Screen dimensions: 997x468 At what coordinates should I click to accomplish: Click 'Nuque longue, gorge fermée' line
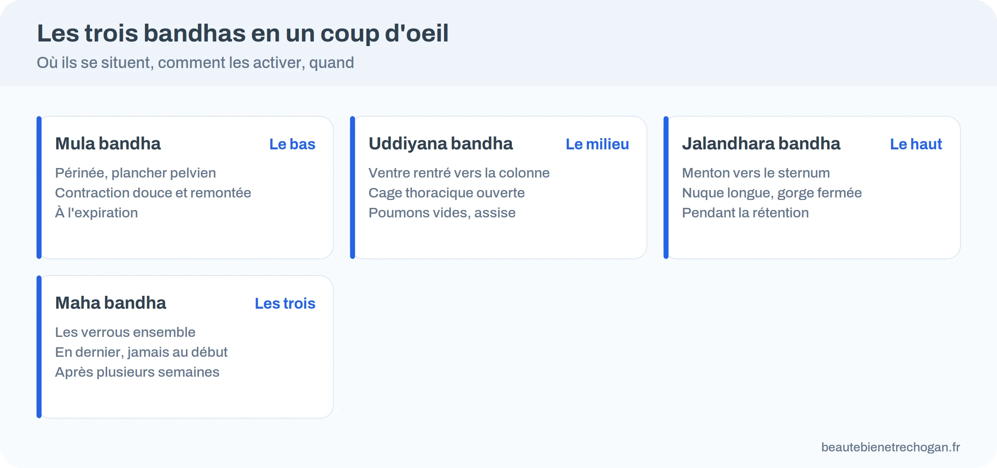point(772,193)
